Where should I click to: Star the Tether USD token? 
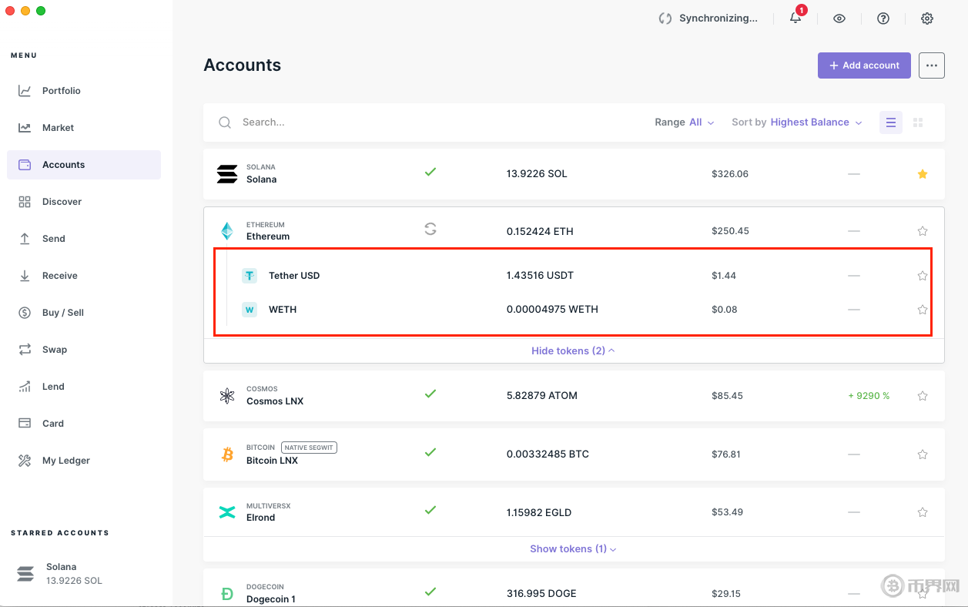point(923,276)
